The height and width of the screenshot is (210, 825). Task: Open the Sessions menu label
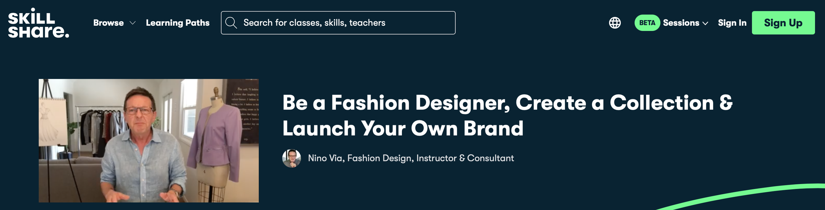pyautogui.click(x=681, y=23)
